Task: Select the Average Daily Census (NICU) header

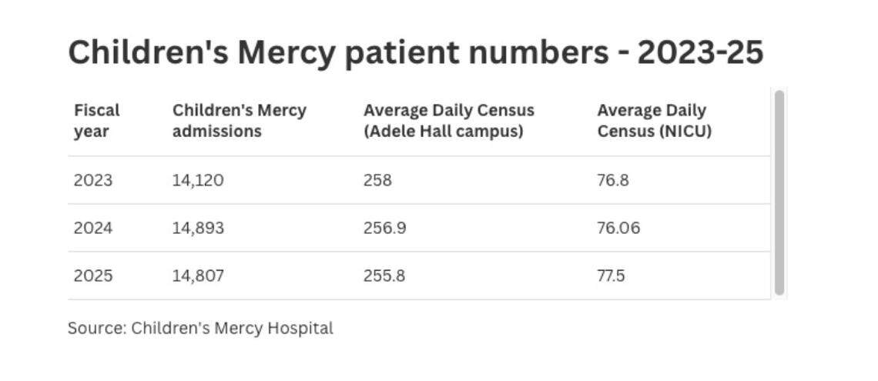Action: pyautogui.click(x=654, y=121)
